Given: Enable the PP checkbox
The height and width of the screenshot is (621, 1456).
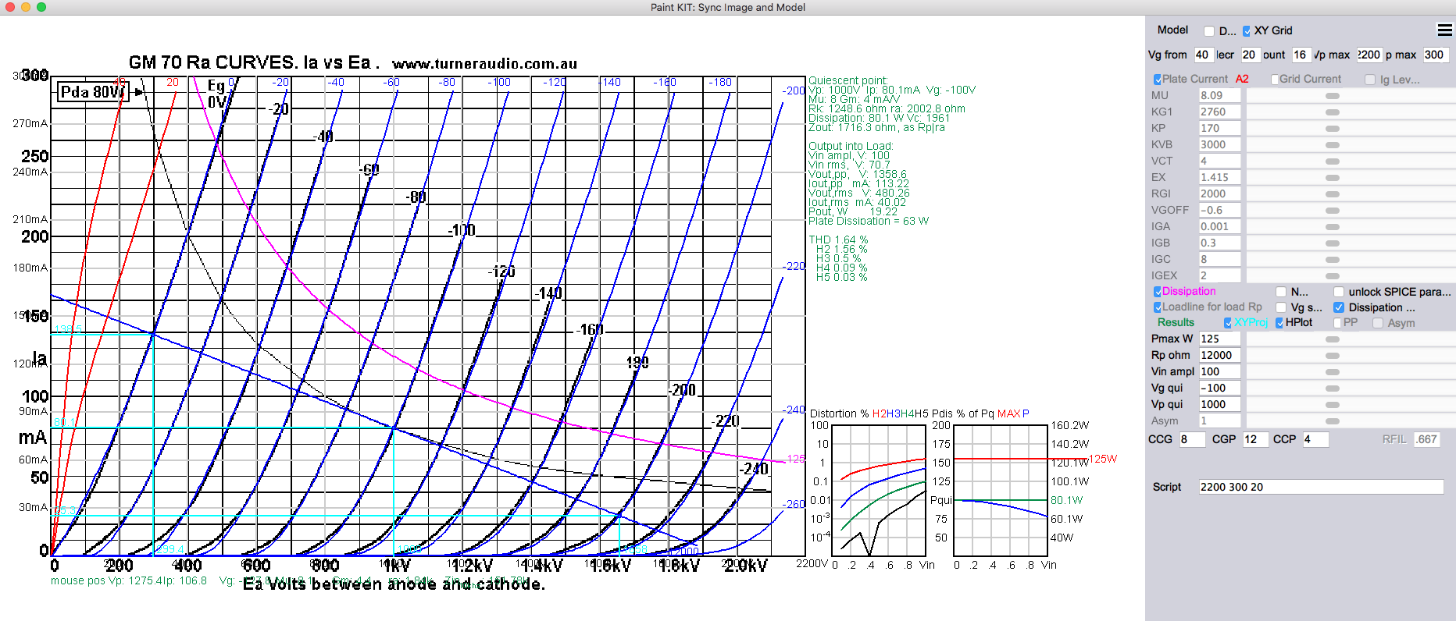Looking at the screenshot, I should [x=1337, y=323].
